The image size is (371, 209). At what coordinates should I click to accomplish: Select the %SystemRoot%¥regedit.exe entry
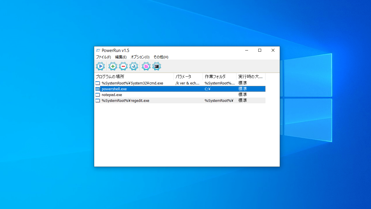180,101
